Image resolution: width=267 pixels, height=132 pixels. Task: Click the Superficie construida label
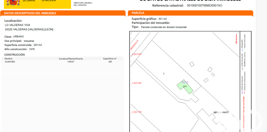coord(18,45)
